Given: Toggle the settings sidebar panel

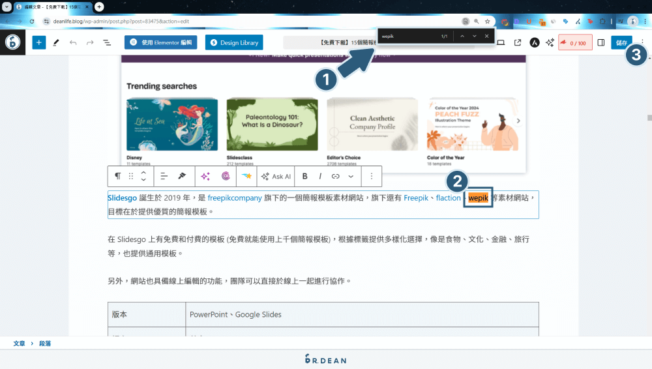Looking at the screenshot, I should pyautogui.click(x=601, y=42).
